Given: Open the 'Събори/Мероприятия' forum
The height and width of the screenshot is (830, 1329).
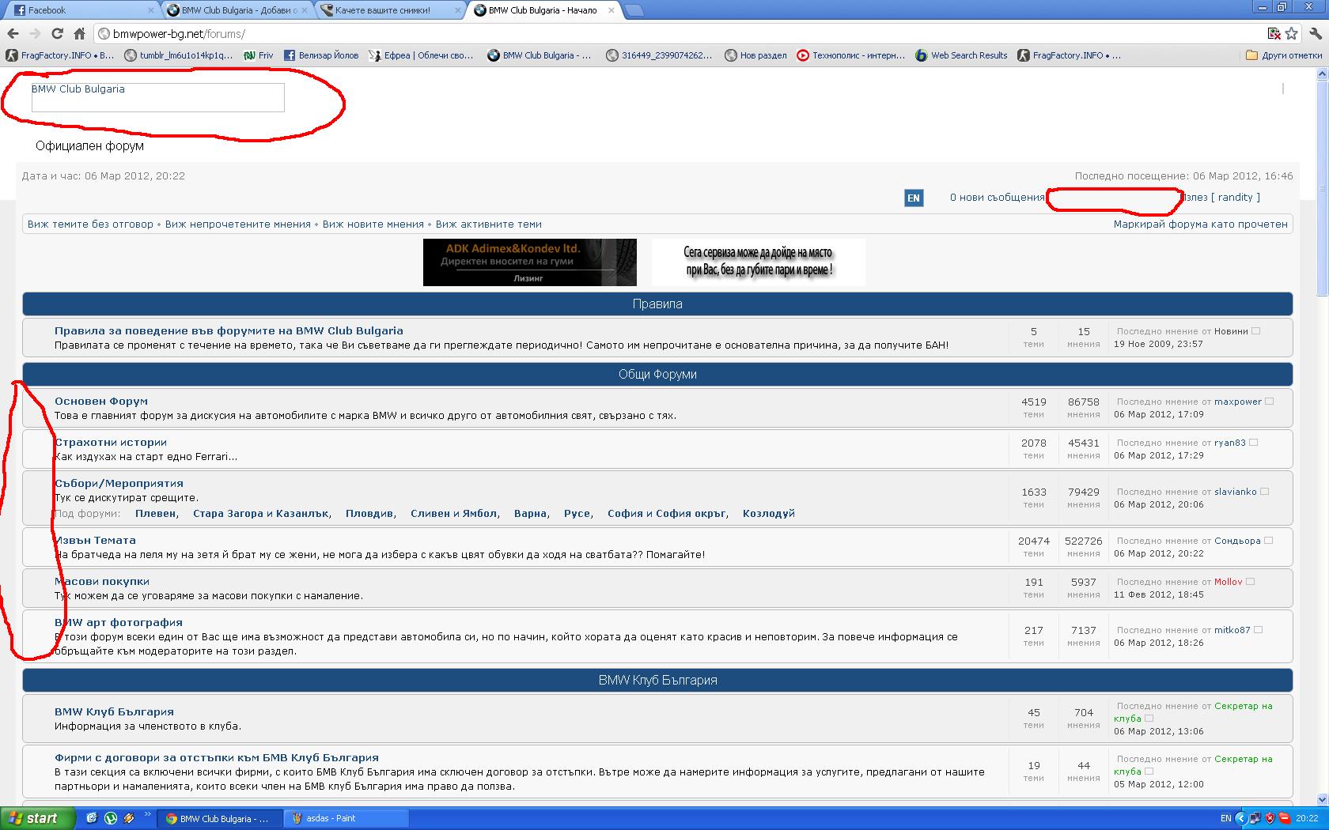Looking at the screenshot, I should [x=119, y=484].
